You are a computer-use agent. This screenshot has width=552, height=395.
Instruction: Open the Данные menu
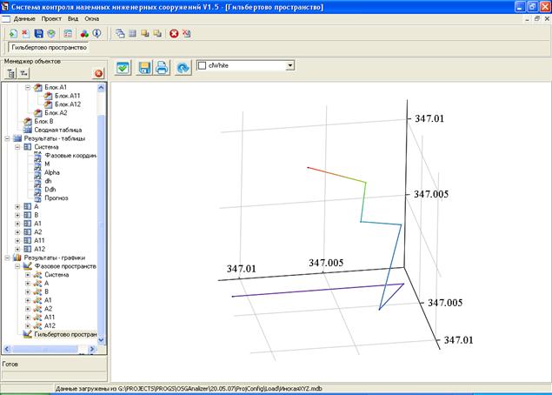[24, 18]
